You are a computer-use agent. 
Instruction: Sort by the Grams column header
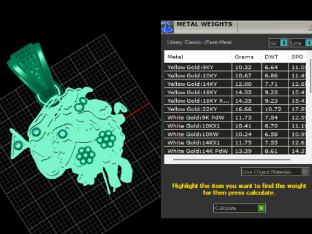point(246,57)
